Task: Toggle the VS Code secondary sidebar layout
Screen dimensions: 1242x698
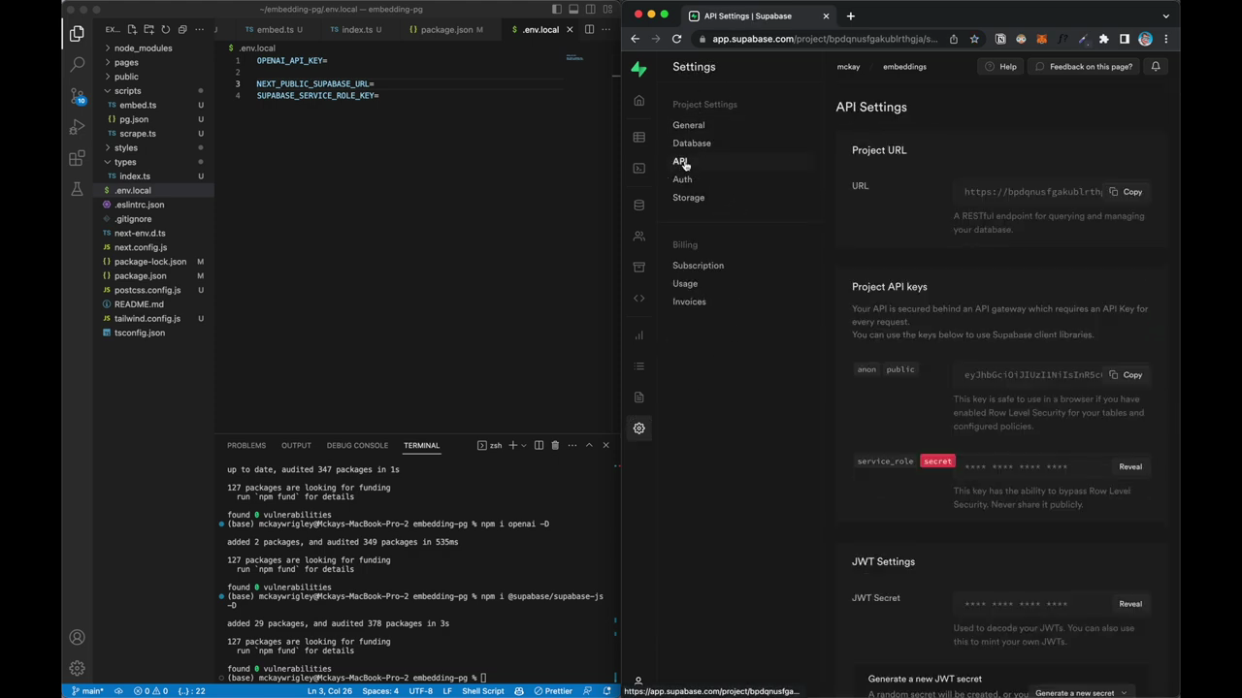Action: coord(590,10)
